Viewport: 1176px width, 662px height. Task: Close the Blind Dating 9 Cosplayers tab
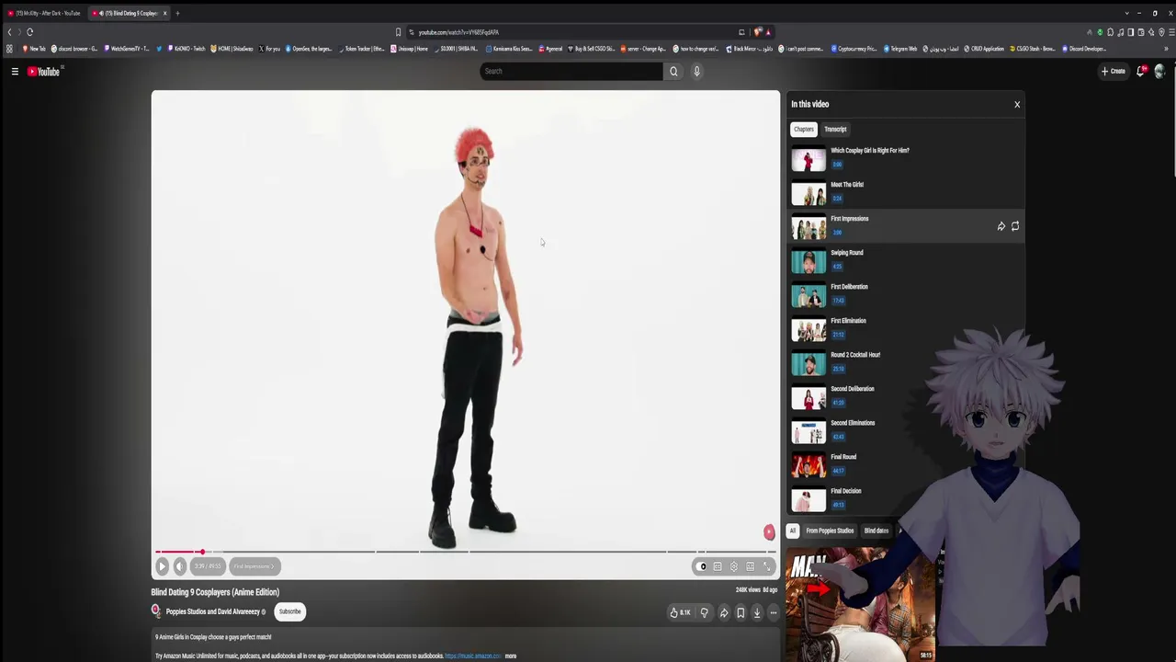click(164, 13)
